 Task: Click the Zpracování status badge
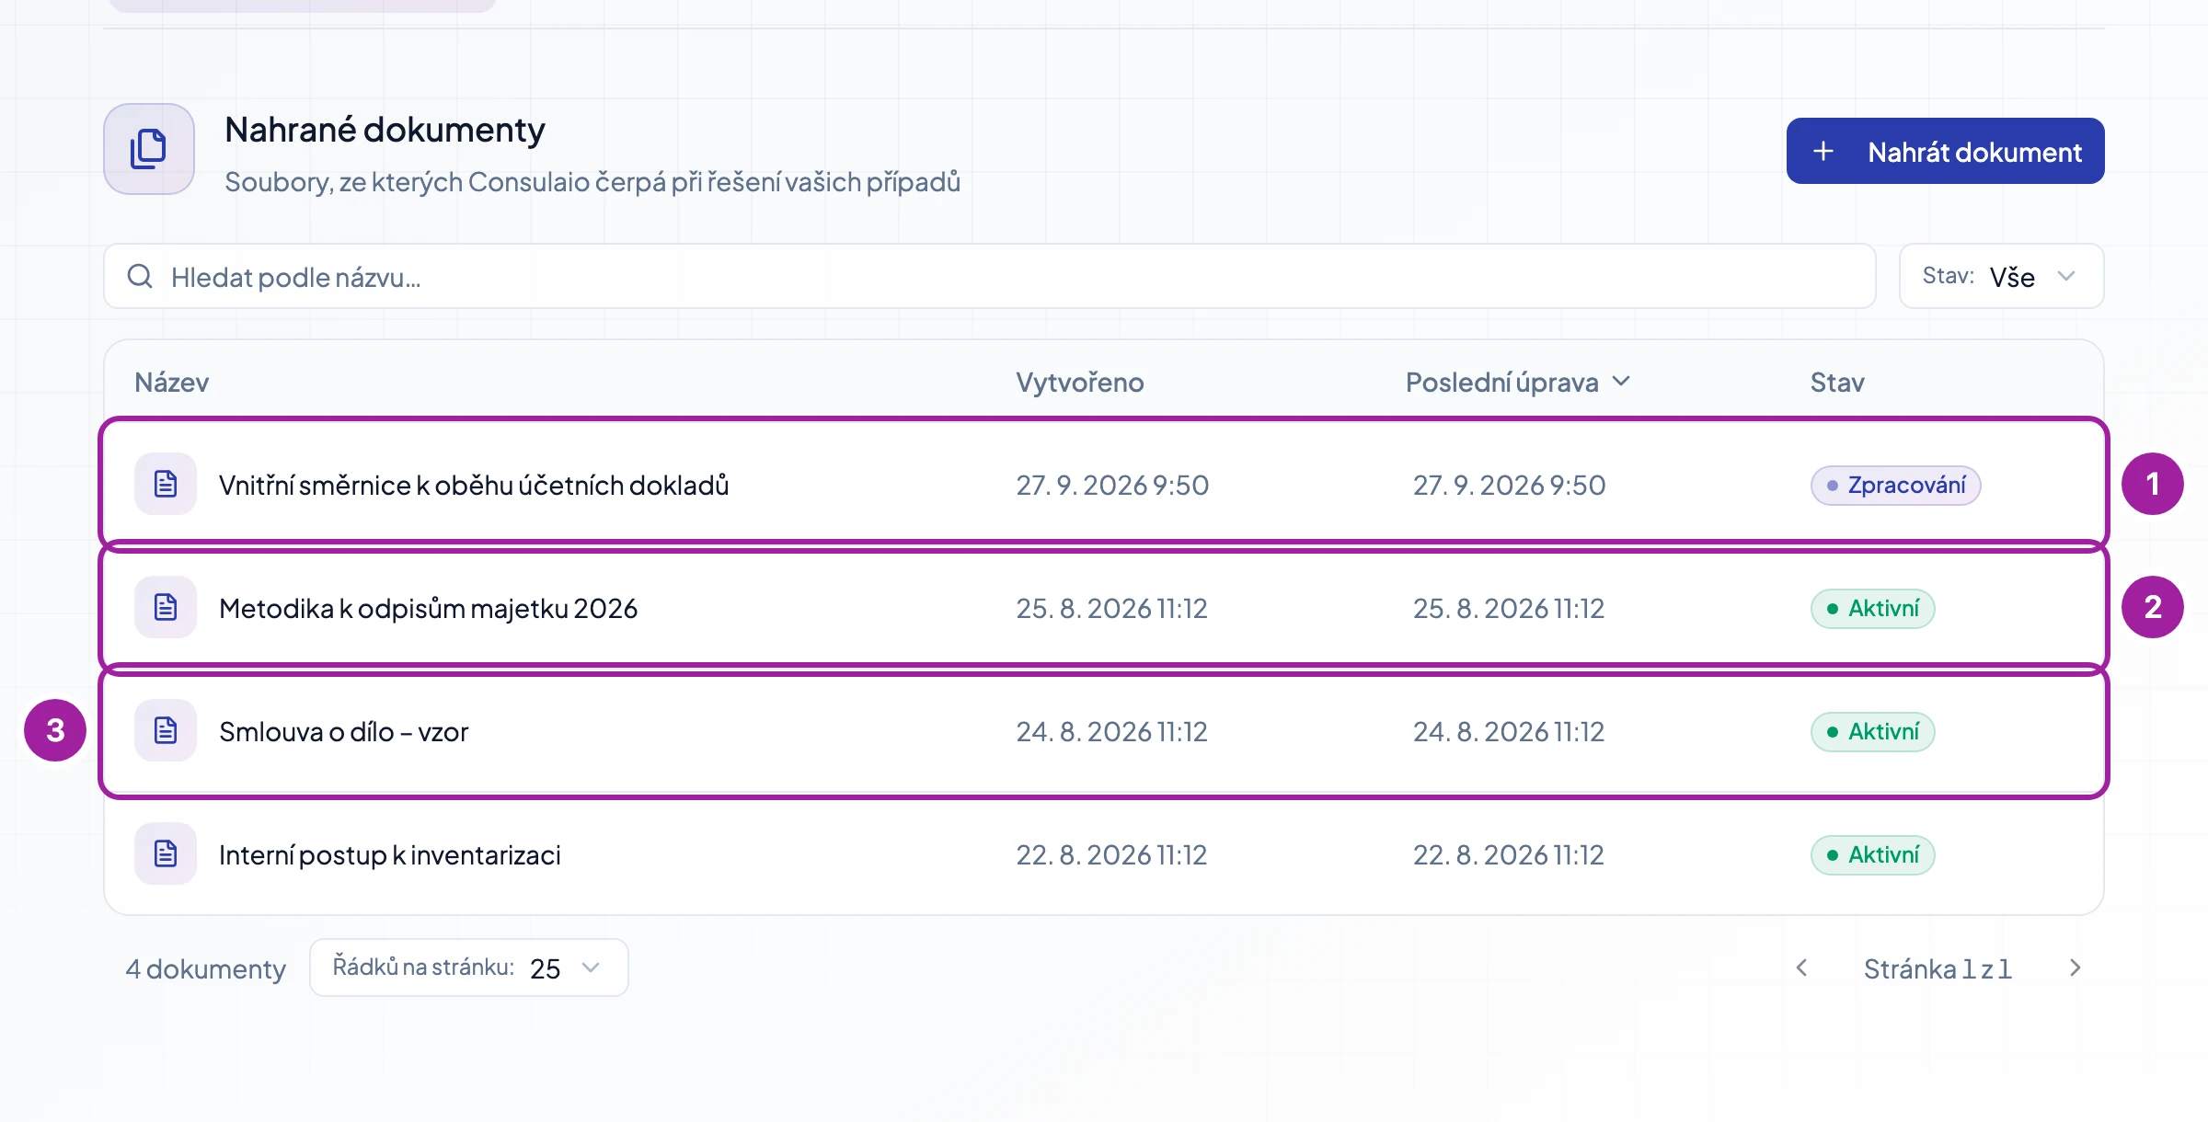pyautogui.click(x=1896, y=485)
